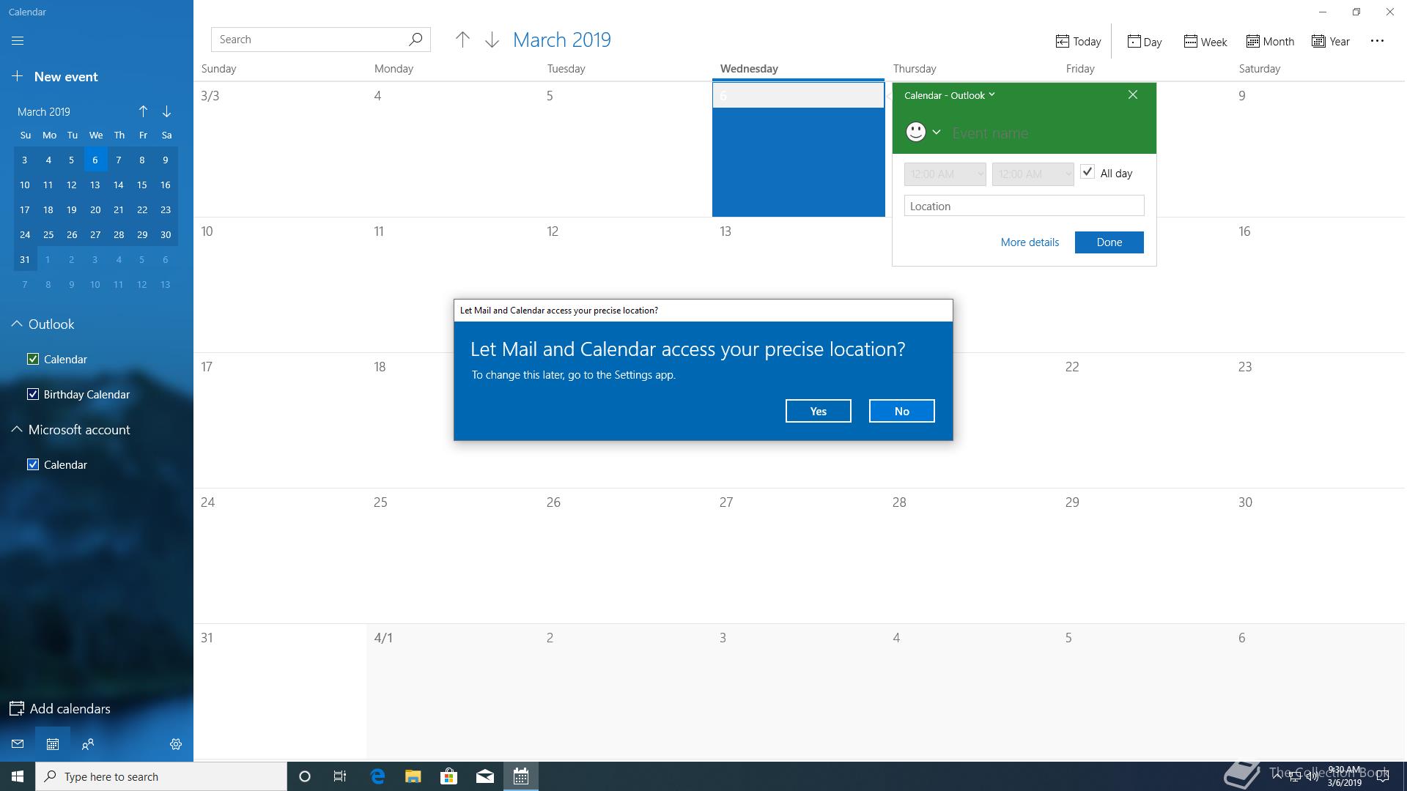Collapse the Microsoft account section
Image resolution: width=1407 pixels, height=791 pixels.
(16, 429)
